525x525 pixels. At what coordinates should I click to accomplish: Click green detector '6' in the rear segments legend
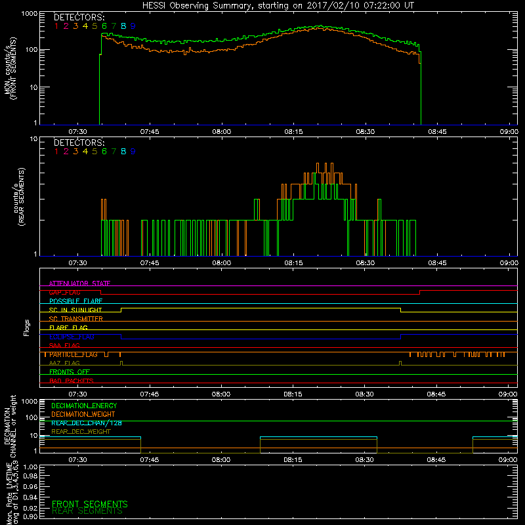click(x=104, y=152)
